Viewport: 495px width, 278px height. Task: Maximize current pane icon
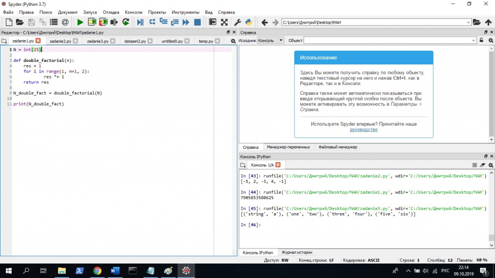(x=213, y=22)
